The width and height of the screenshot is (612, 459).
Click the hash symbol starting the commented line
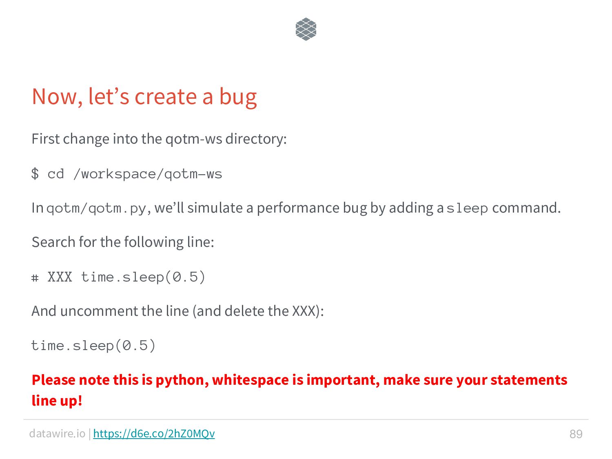pyautogui.click(x=35, y=277)
